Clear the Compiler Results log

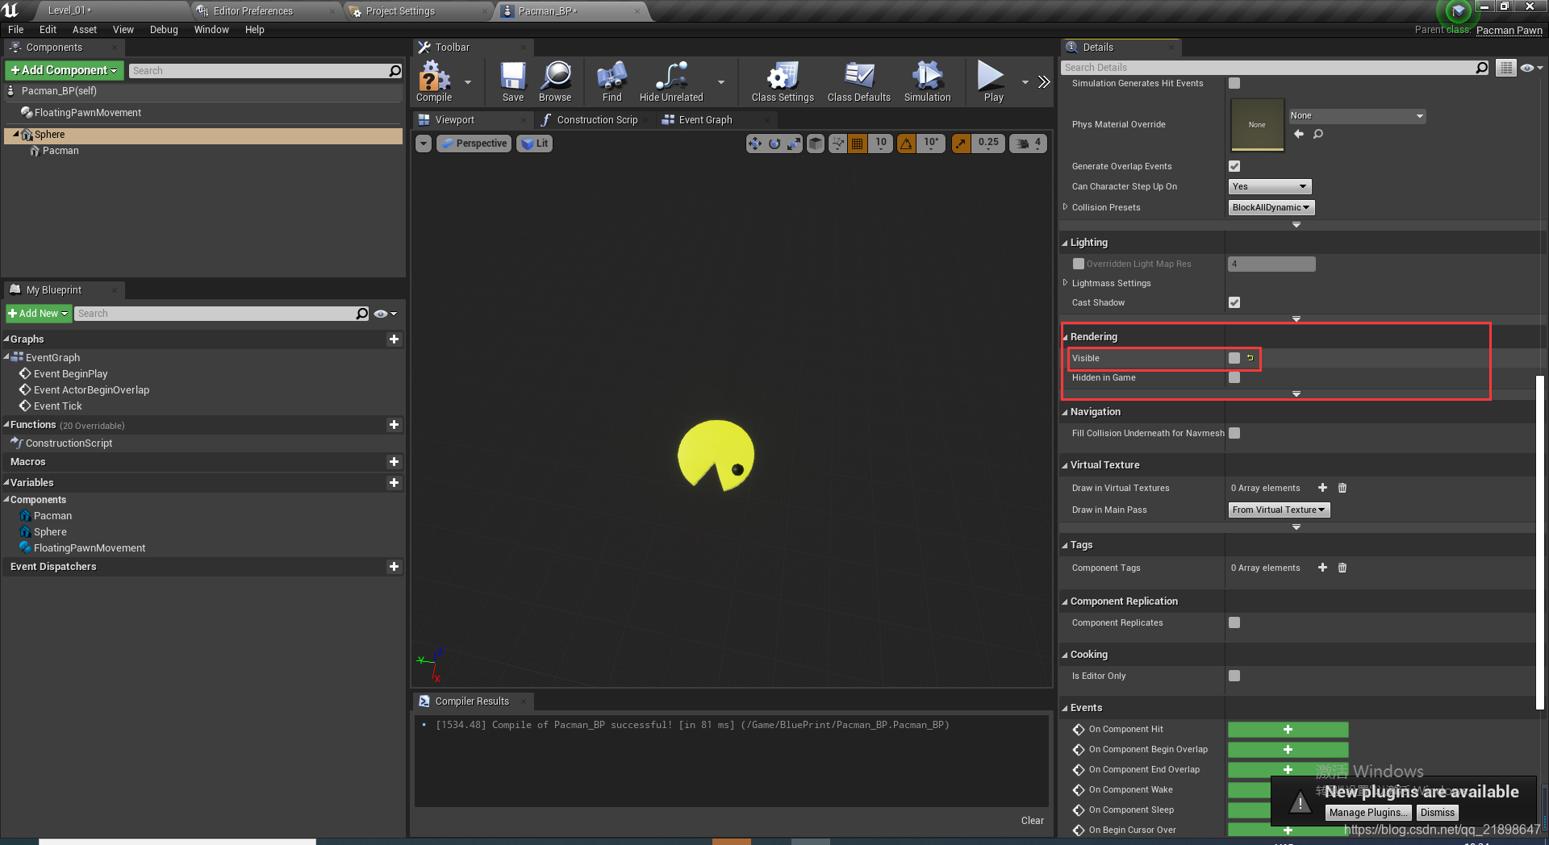[1032, 821]
